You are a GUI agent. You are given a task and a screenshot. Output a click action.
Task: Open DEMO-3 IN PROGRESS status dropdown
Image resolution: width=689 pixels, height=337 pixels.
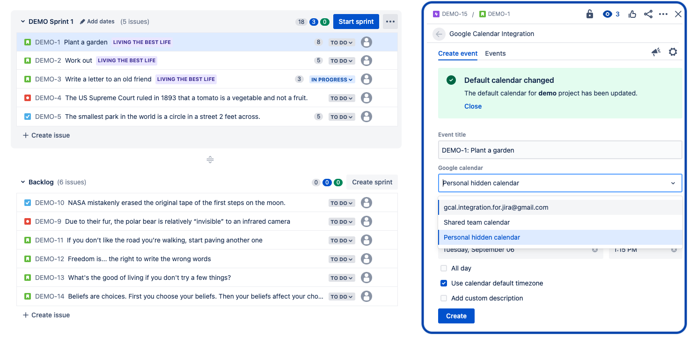(332, 80)
